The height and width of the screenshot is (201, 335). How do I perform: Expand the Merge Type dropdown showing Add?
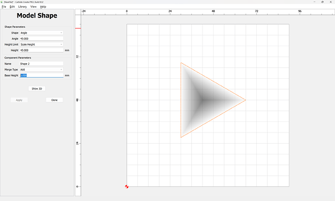[41, 69]
